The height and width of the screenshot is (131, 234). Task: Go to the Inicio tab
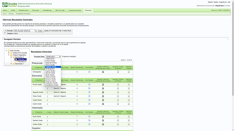pyautogui.click(x=5, y=11)
